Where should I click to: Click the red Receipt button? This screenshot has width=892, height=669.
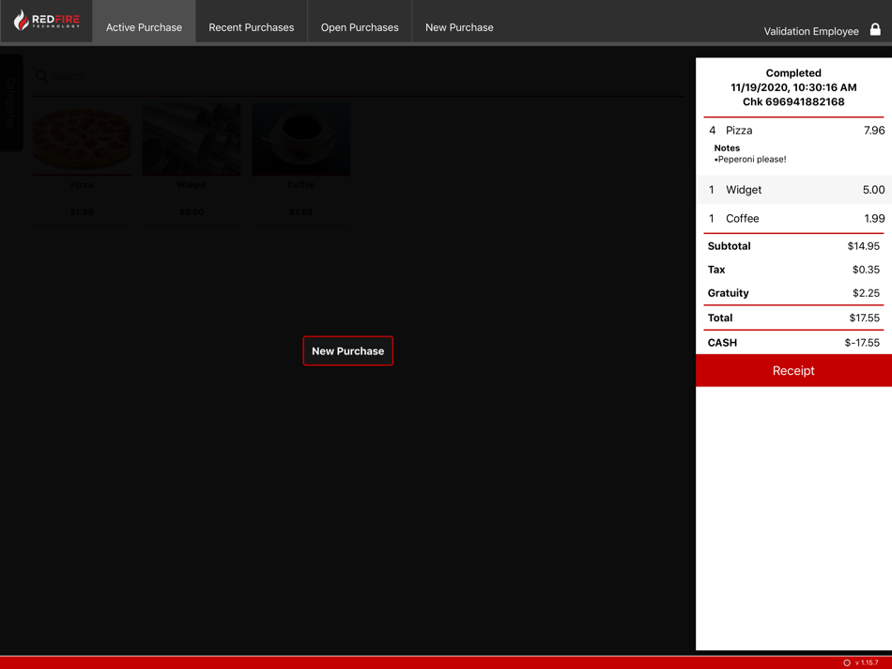(793, 370)
